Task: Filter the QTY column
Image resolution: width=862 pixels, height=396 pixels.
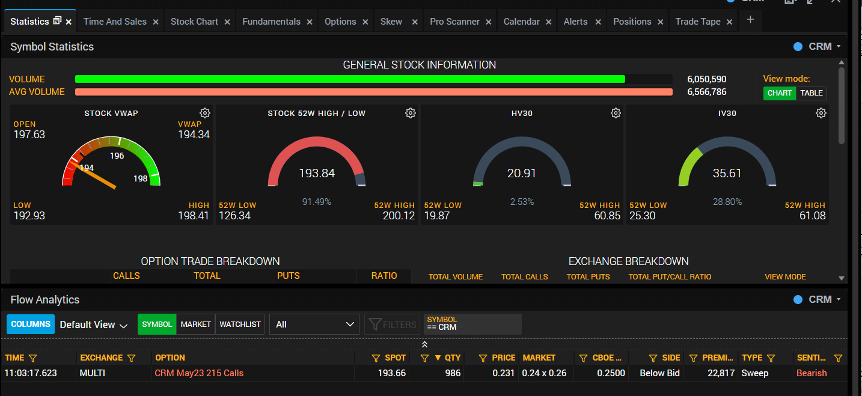Action: [x=424, y=358]
